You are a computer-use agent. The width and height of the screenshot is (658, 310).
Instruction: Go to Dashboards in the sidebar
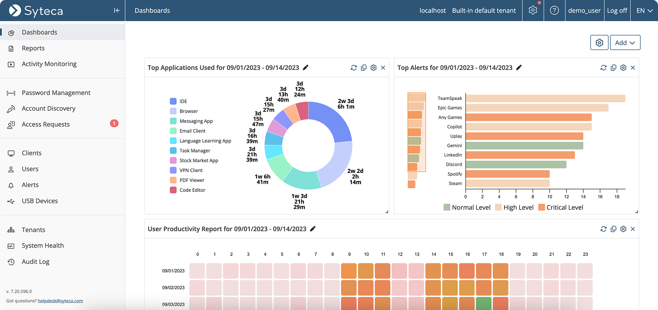coord(62,32)
